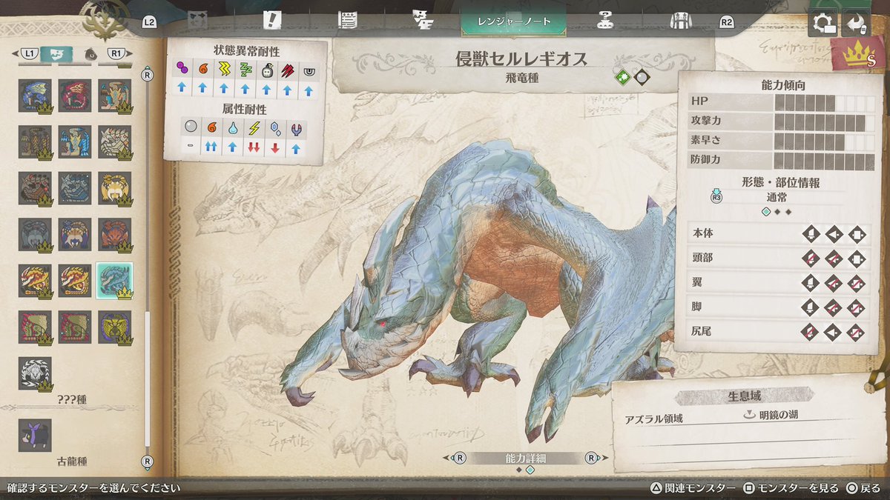Open the settings gear icon
The width and height of the screenshot is (890, 500).
824,22
